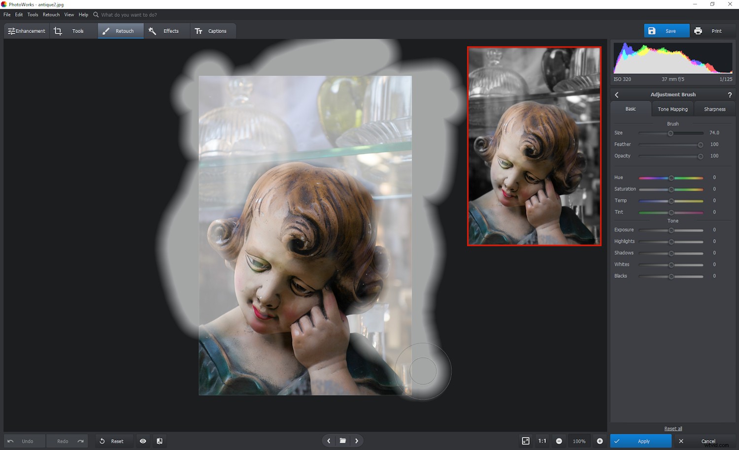Toggle the show-original eye icon
The width and height of the screenshot is (739, 450).
click(x=143, y=441)
